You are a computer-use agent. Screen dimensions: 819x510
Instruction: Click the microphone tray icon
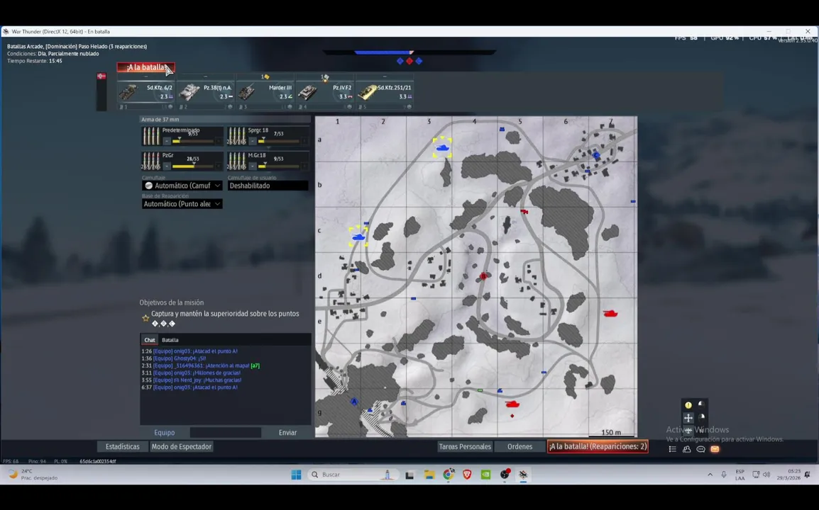[x=724, y=475]
